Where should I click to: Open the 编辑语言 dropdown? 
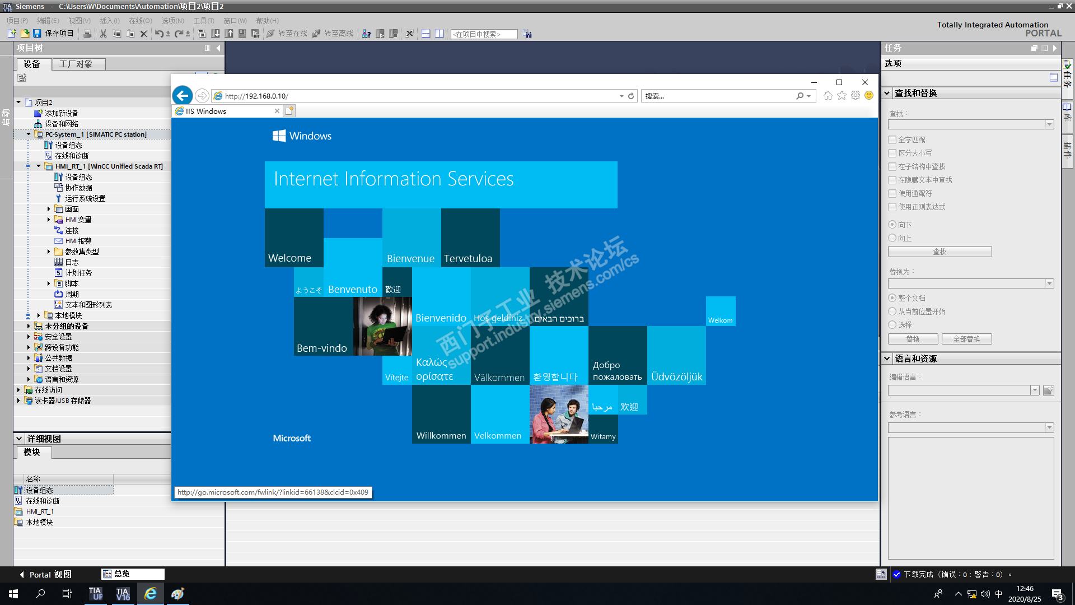(x=1035, y=390)
